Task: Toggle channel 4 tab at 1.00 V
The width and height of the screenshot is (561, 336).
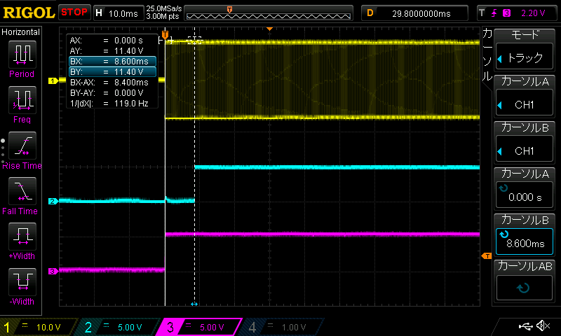Action: click(283, 327)
